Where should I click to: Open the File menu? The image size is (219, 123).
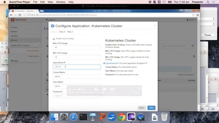click(35, 2)
